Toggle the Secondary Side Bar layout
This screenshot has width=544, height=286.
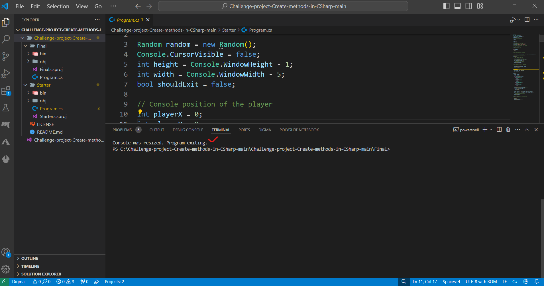pyautogui.click(x=468, y=6)
